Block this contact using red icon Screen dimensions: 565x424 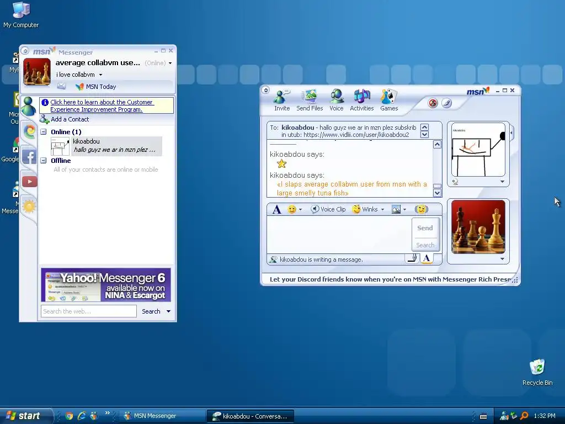(x=433, y=103)
